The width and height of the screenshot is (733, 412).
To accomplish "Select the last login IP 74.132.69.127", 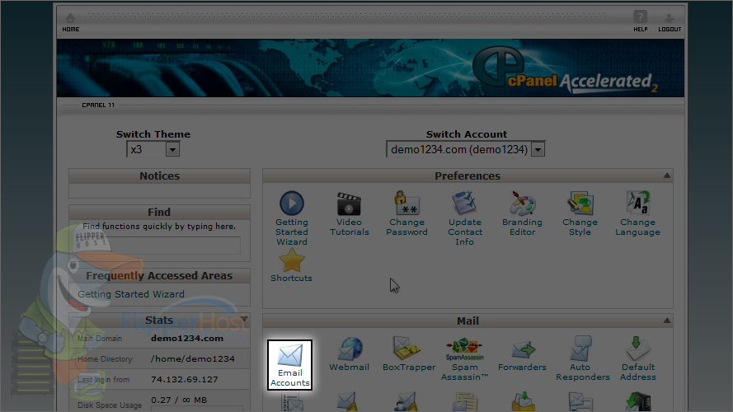I will [x=184, y=379].
